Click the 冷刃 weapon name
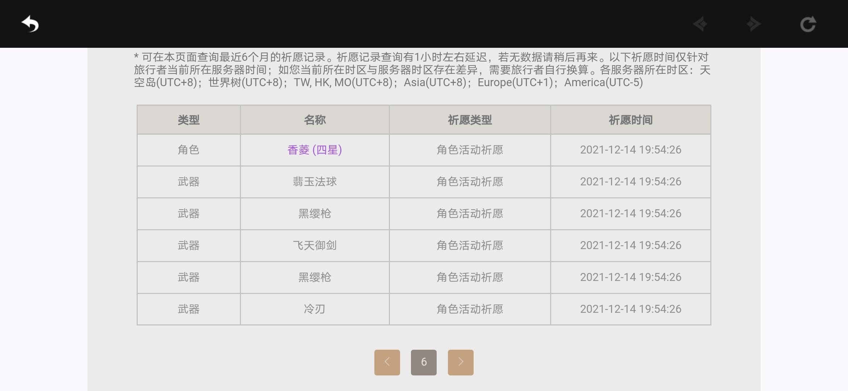Image resolution: width=848 pixels, height=391 pixels. coord(315,309)
